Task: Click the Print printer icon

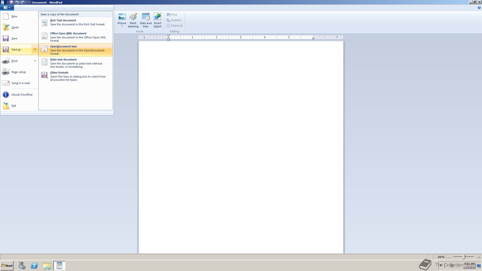Action: 6,61
